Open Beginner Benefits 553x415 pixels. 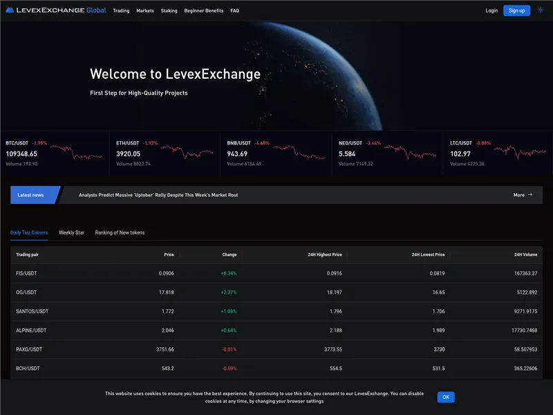point(203,10)
